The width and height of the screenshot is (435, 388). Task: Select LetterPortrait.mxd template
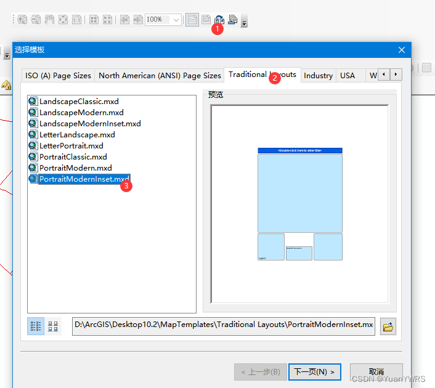71,145
